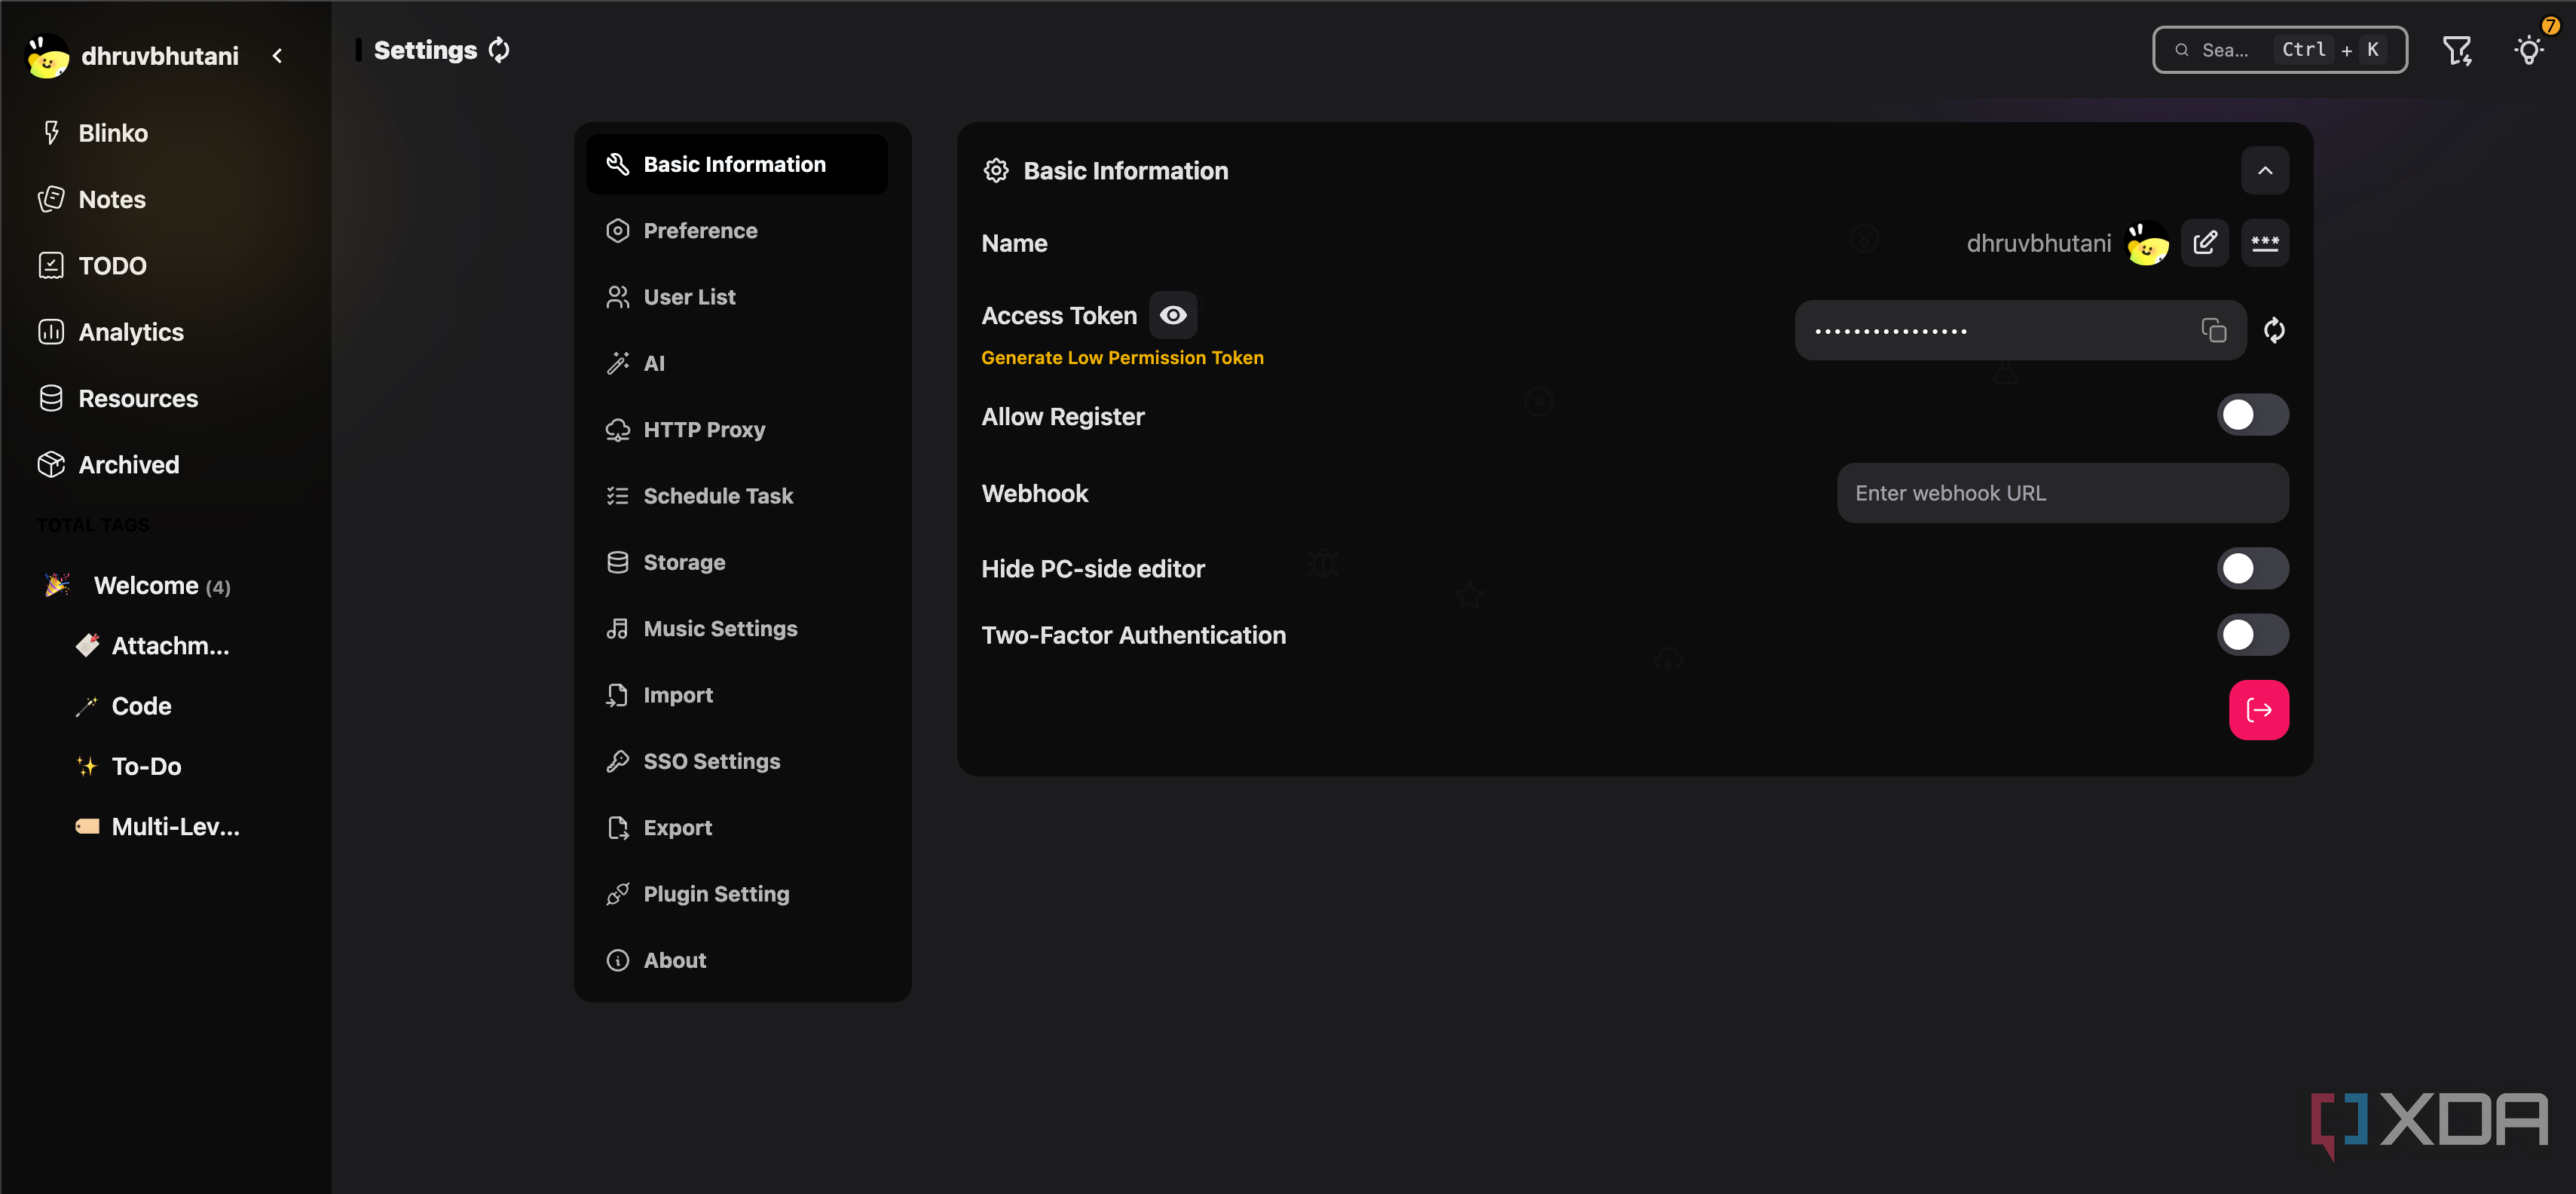
Task: Open the filter icon in top bar
Action: pyautogui.click(x=2456, y=50)
